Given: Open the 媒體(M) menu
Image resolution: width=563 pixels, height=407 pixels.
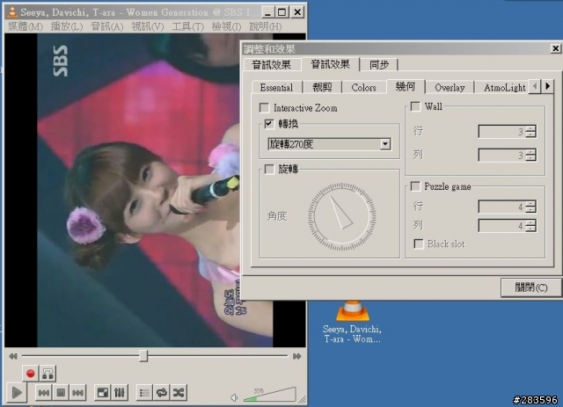Looking at the screenshot, I should (26, 26).
